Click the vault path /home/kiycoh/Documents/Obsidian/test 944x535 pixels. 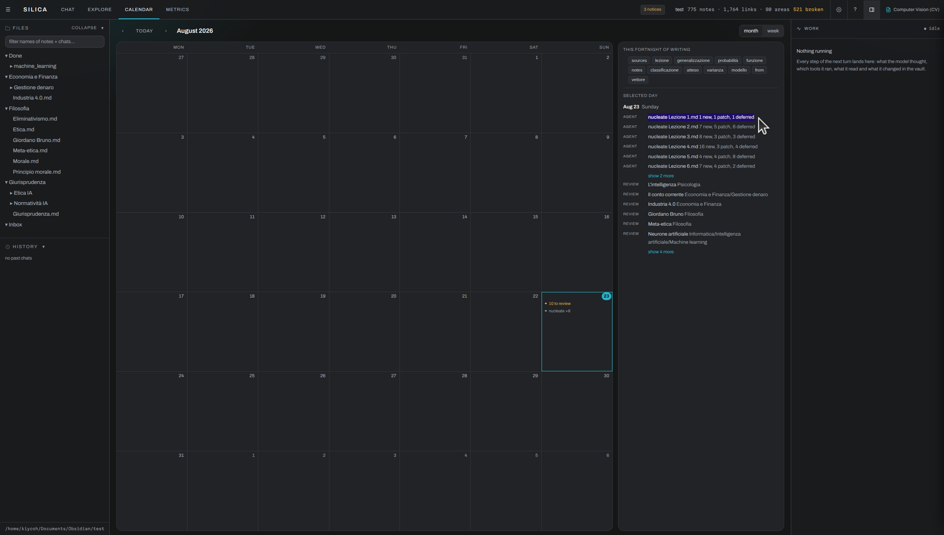click(x=55, y=529)
